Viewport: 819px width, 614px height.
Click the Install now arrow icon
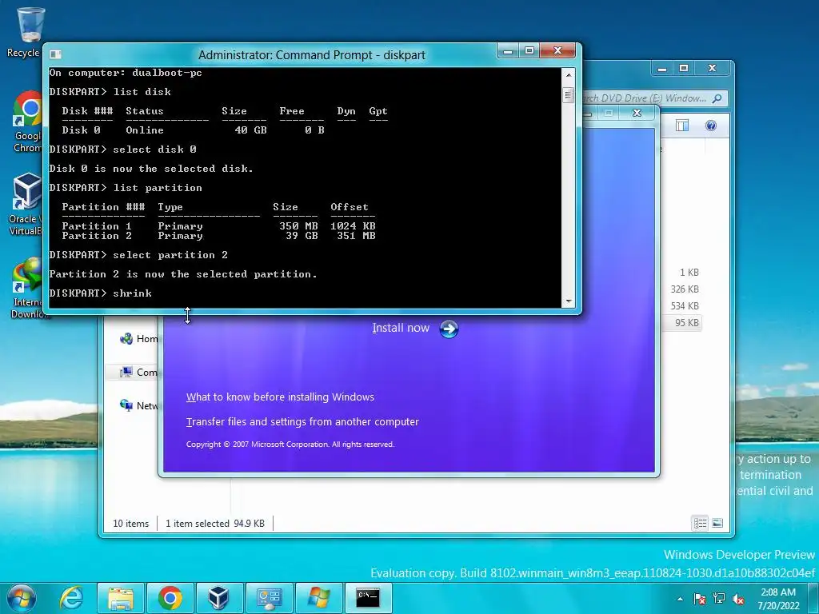(449, 329)
